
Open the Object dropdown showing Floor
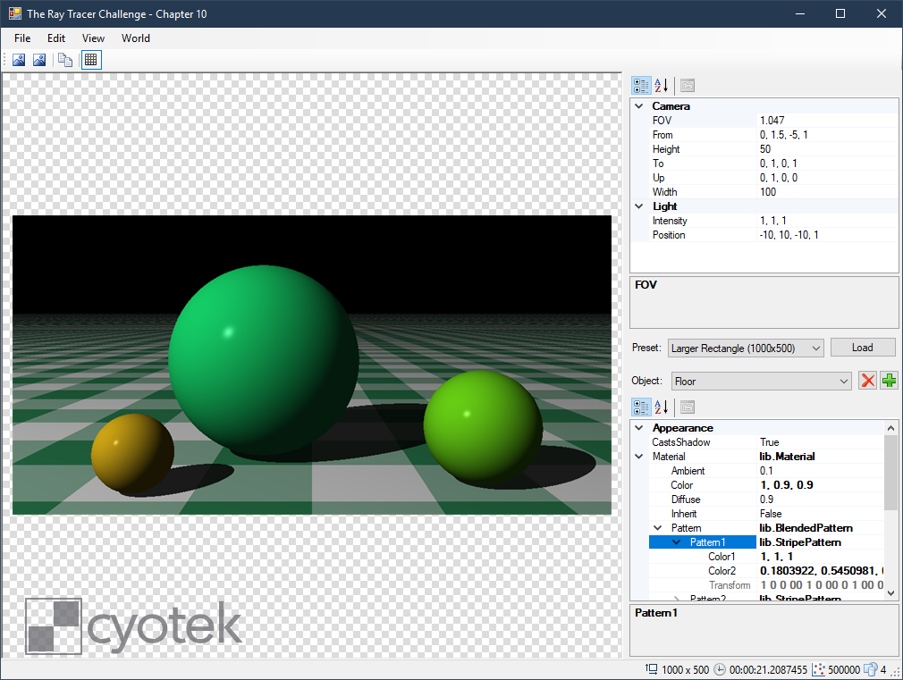[x=844, y=382]
